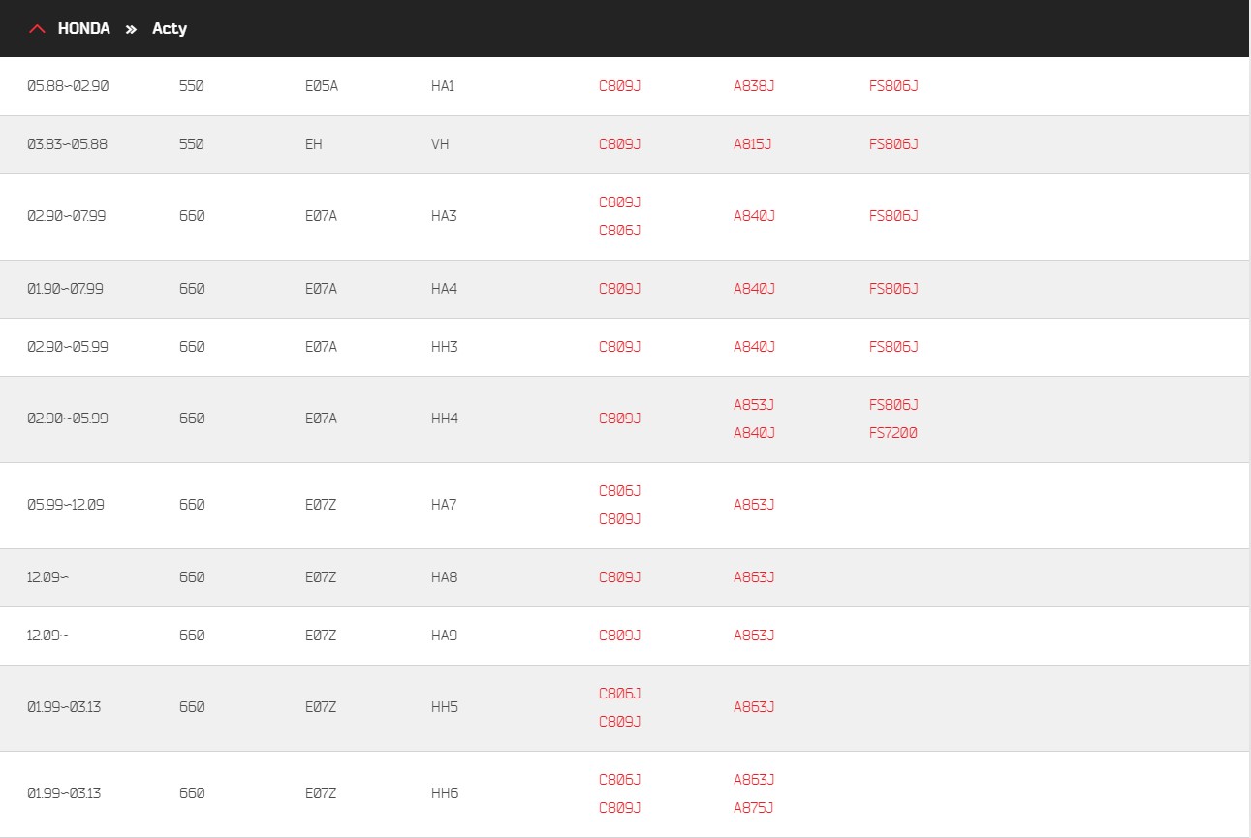Follow the C809J link in HA7 row
The height and width of the screenshot is (838, 1251).
coord(620,519)
